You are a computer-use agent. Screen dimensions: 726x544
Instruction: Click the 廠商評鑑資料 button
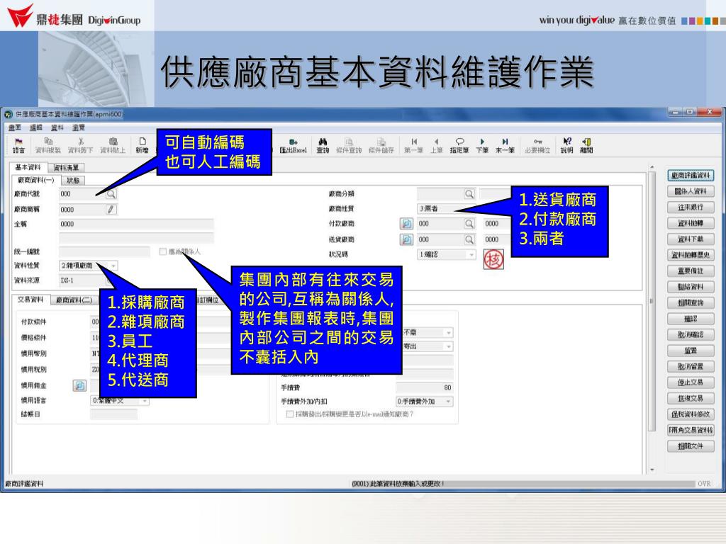[x=691, y=176]
